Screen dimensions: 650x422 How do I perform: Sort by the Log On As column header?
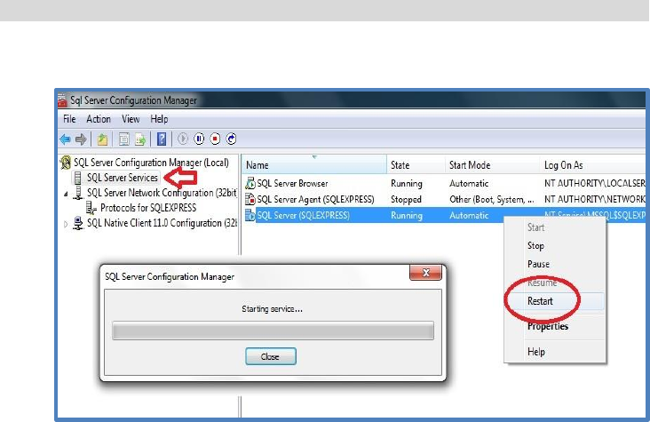click(593, 165)
